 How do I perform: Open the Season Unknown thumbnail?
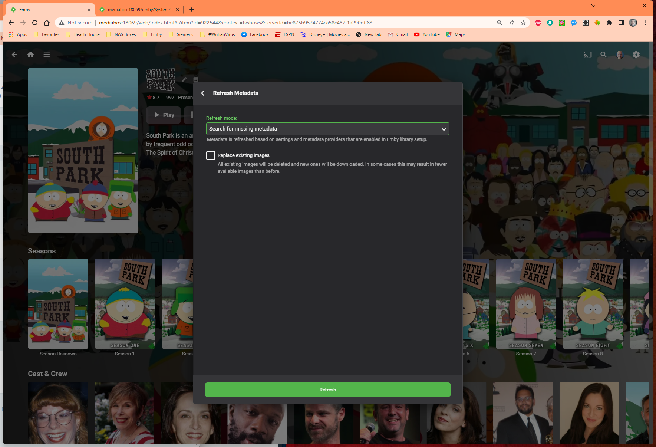click(58, 304)
